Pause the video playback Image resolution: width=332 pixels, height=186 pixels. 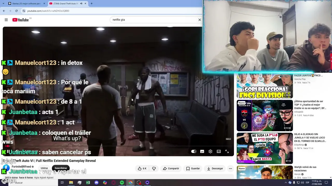[x=8, y=151]
